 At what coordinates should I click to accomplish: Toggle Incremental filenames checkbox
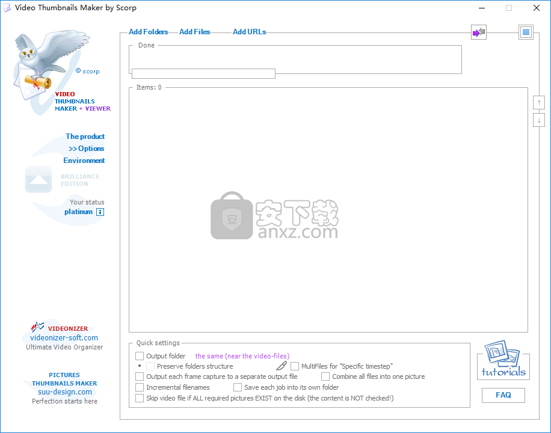tap(140, 387)
